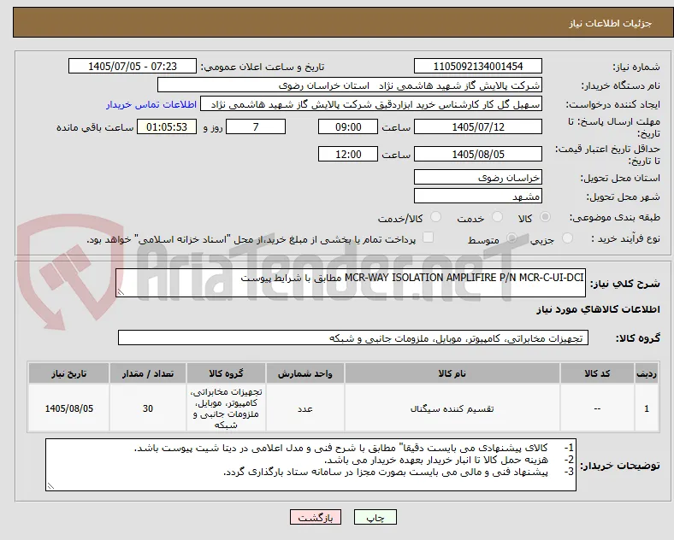
Task: Click the تاریخ نیاز column header
Action: click(x=68, y=373)
